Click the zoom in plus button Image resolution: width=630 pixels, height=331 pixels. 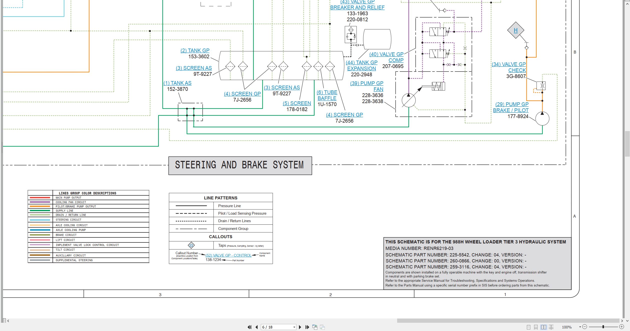pyautogui.click(x=621, y=327)
